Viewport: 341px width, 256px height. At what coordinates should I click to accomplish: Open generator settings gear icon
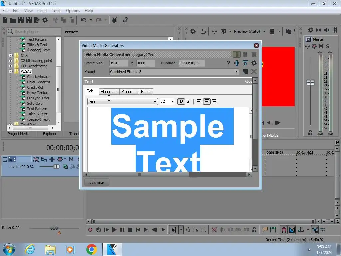click(254, 63)
